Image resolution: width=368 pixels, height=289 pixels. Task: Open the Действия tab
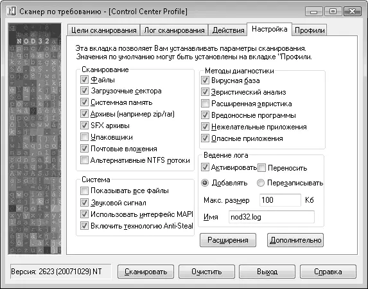(228, 30)
